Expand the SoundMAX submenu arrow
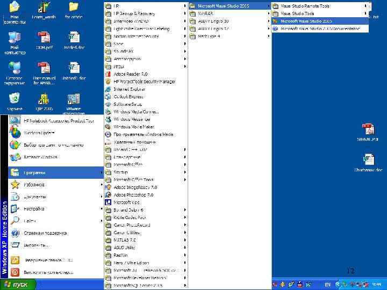This screenshot has width=387, height=290. tap(185, 52)
